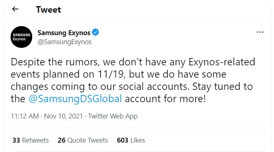Click the words "Despite the rumors"
Image resolution: width=274 pixels, height=152 pixels.
pos(55,62)
